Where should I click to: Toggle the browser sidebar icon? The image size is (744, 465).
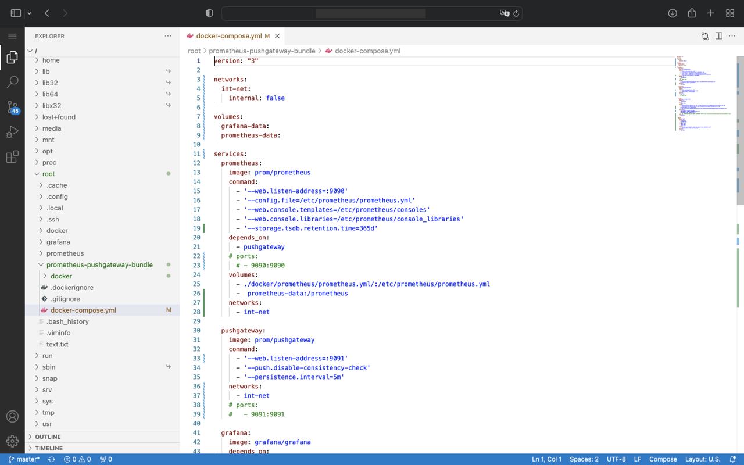(16, 13)
